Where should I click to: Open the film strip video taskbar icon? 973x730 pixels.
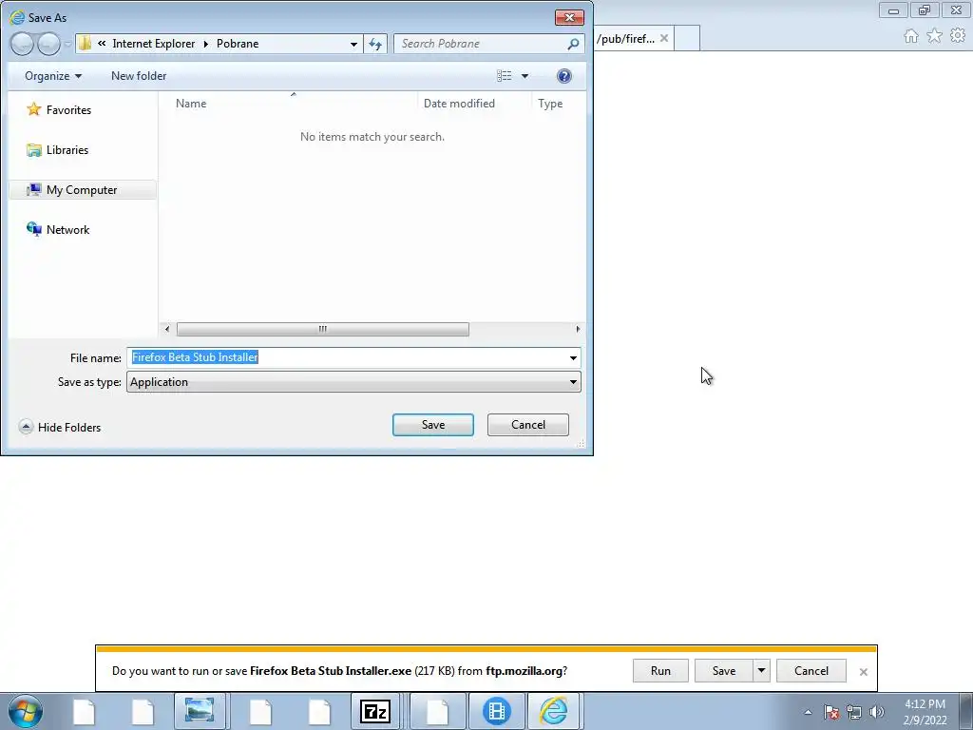tap(496, 711)
